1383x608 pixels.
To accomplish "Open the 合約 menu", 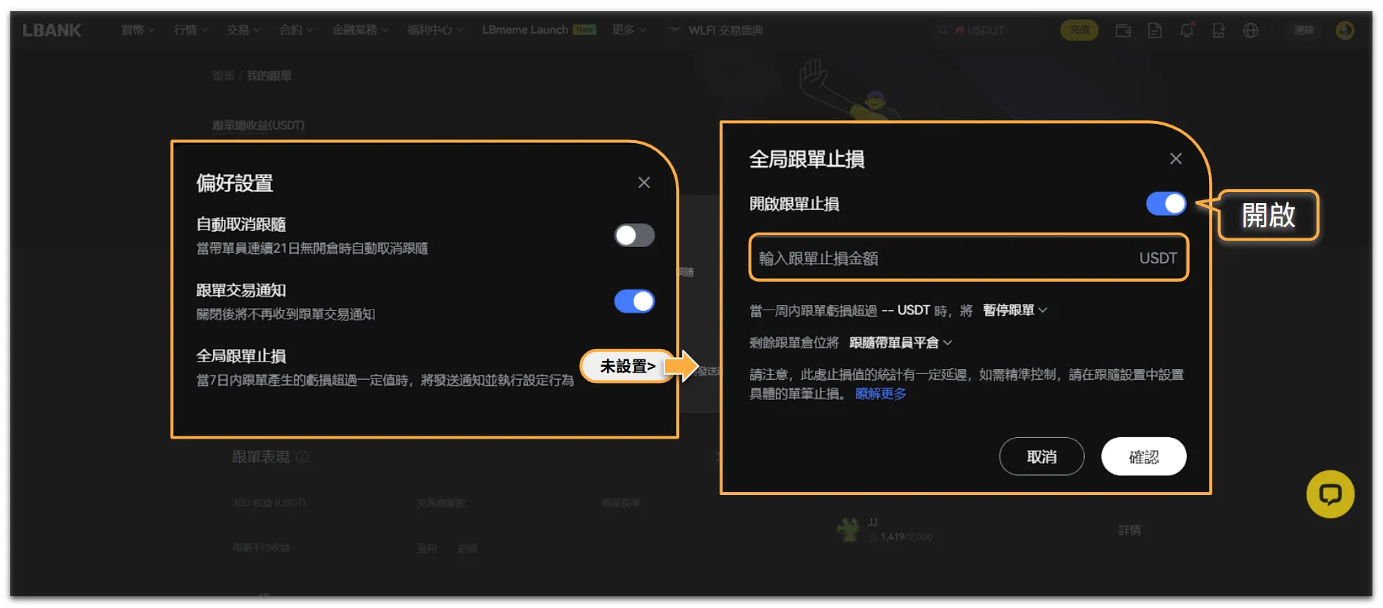I will click(296, 30).
